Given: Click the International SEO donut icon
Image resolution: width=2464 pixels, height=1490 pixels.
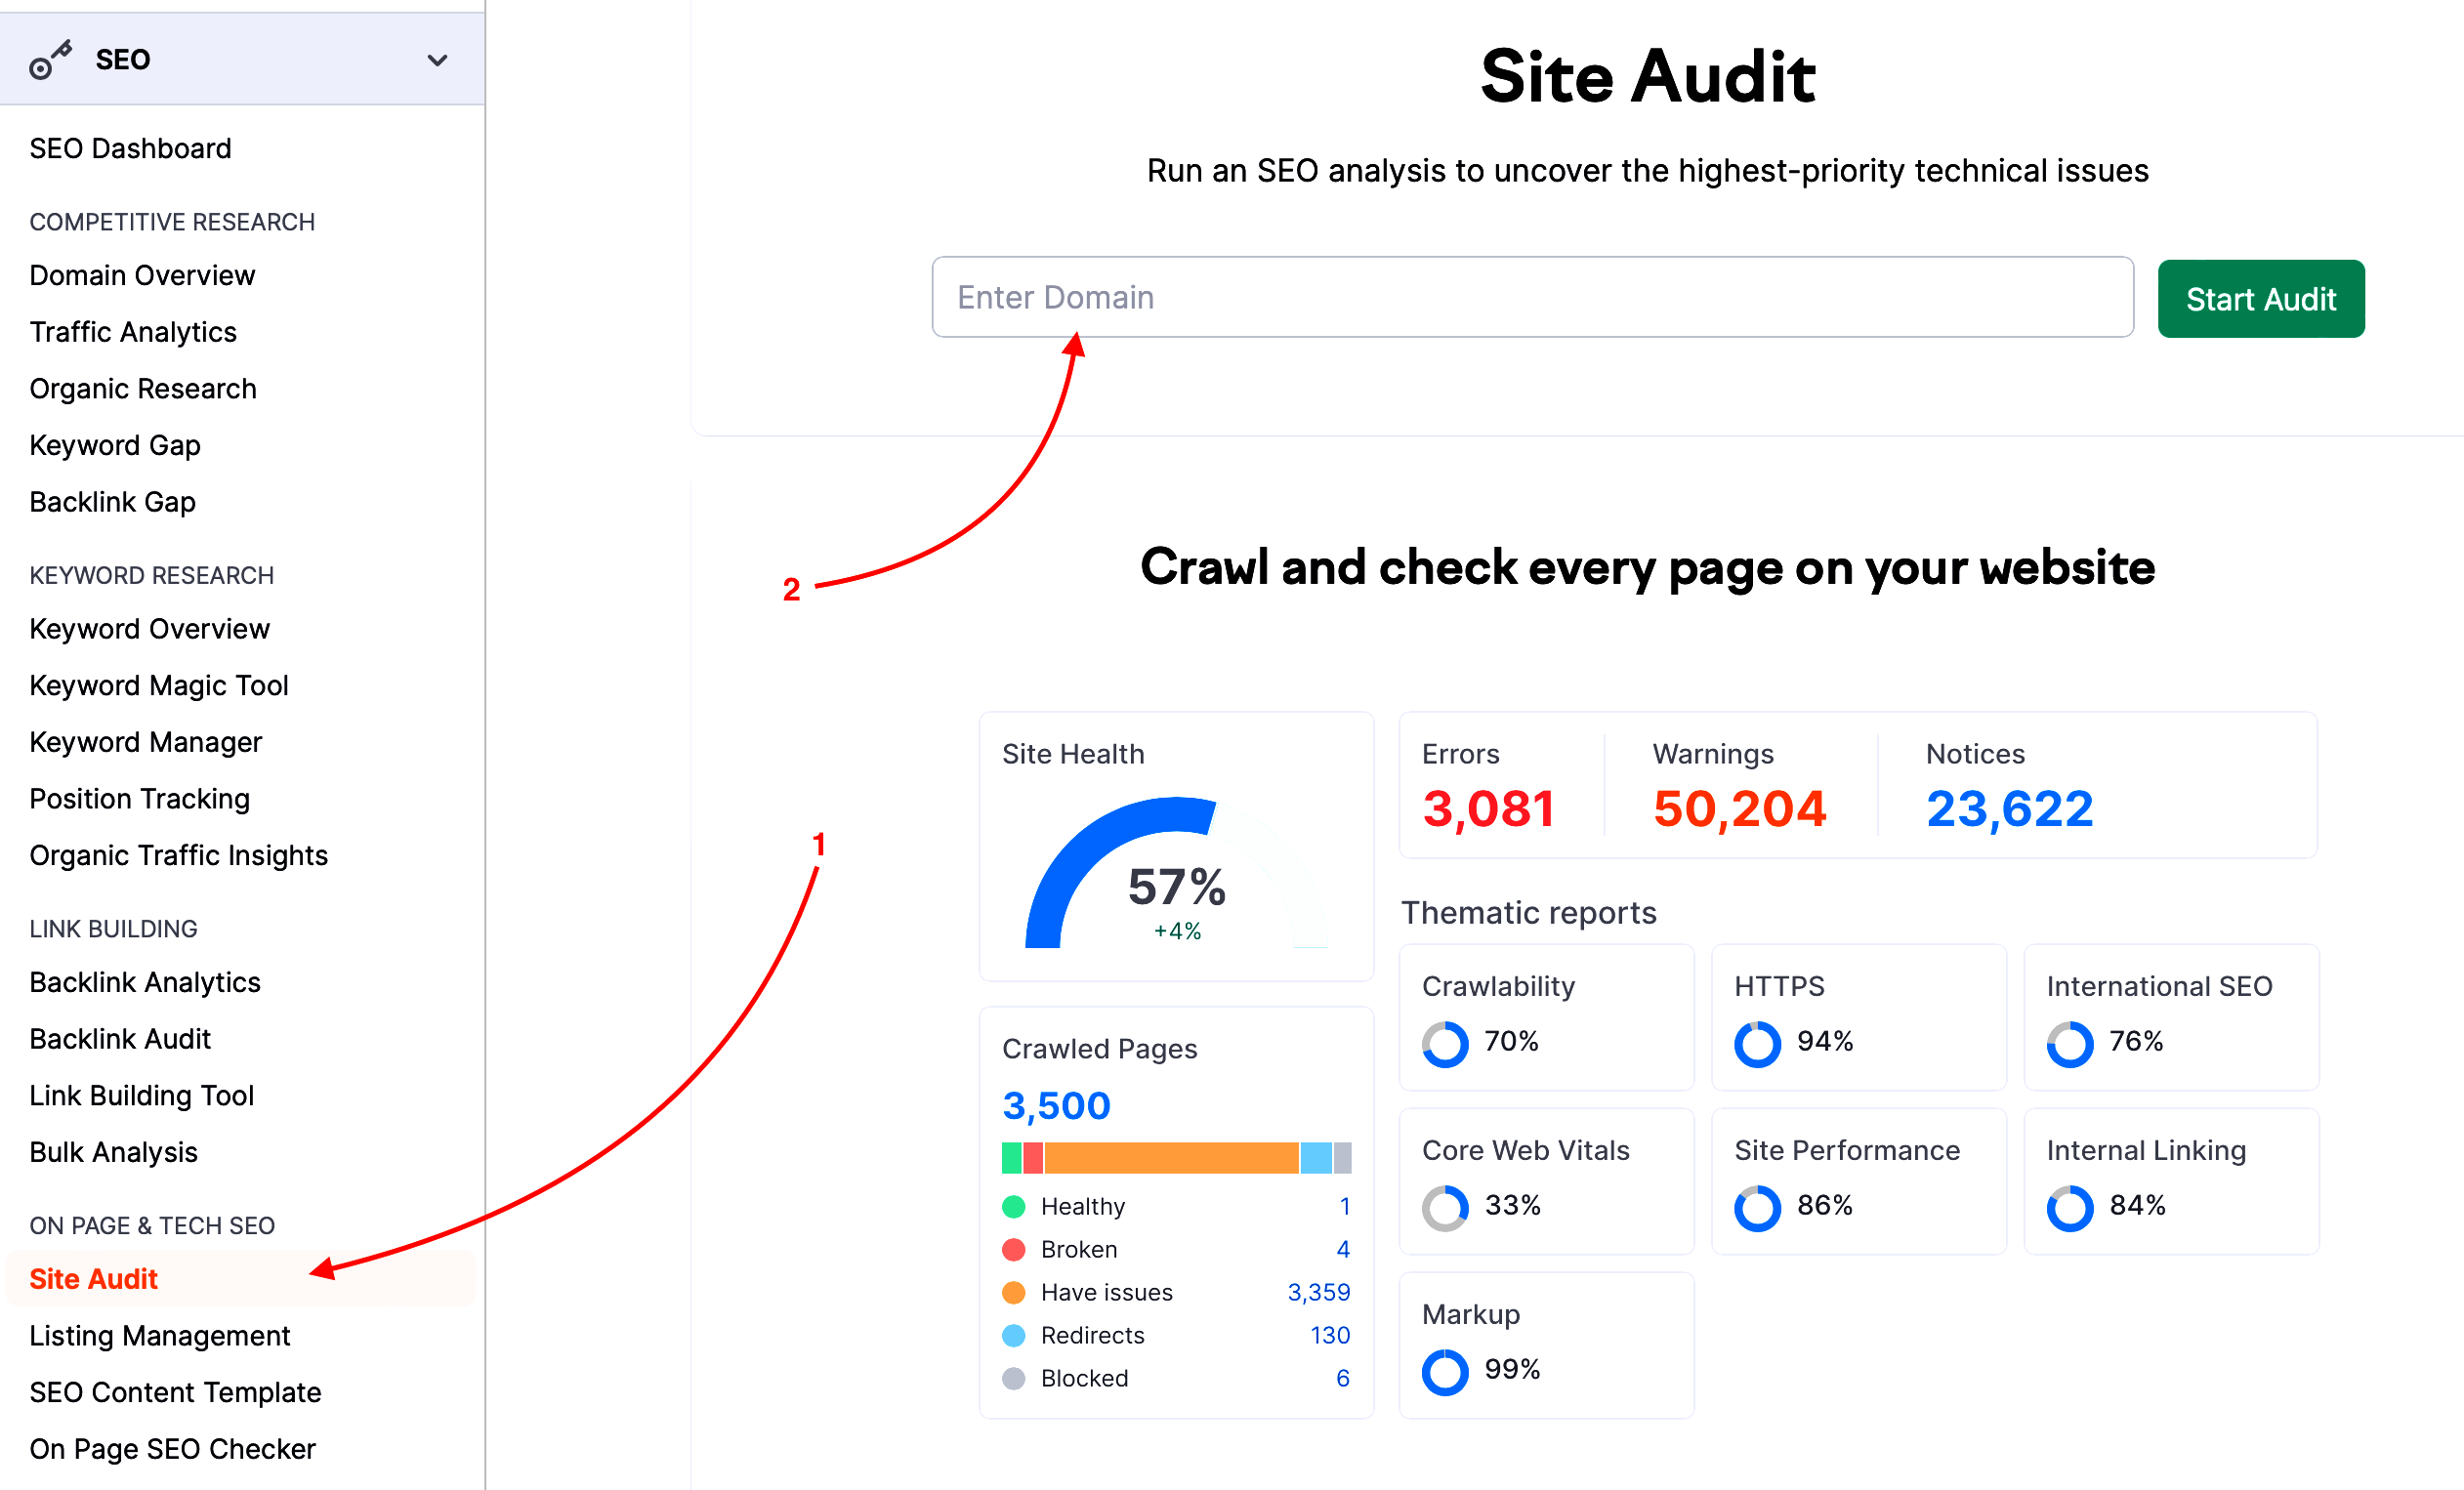Looking at the screenshot, I should (x=2069, y=1044).
